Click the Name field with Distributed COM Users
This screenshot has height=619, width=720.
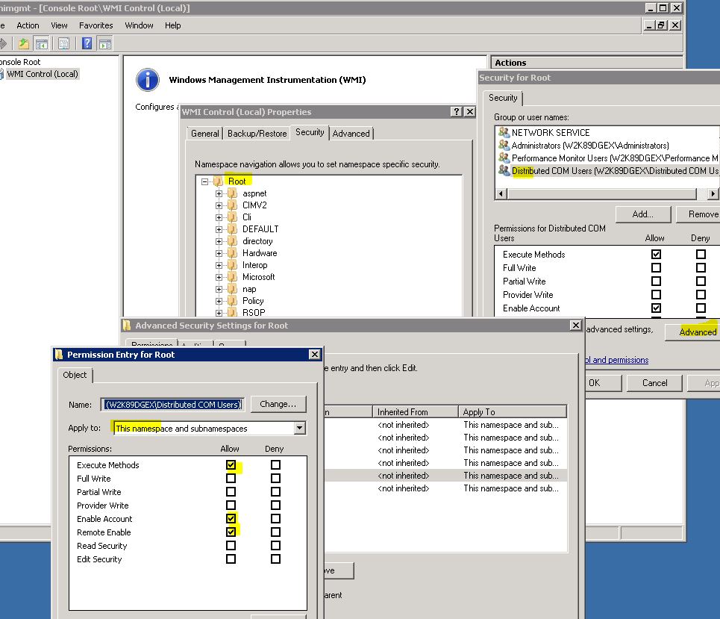[x=172, y=405]
